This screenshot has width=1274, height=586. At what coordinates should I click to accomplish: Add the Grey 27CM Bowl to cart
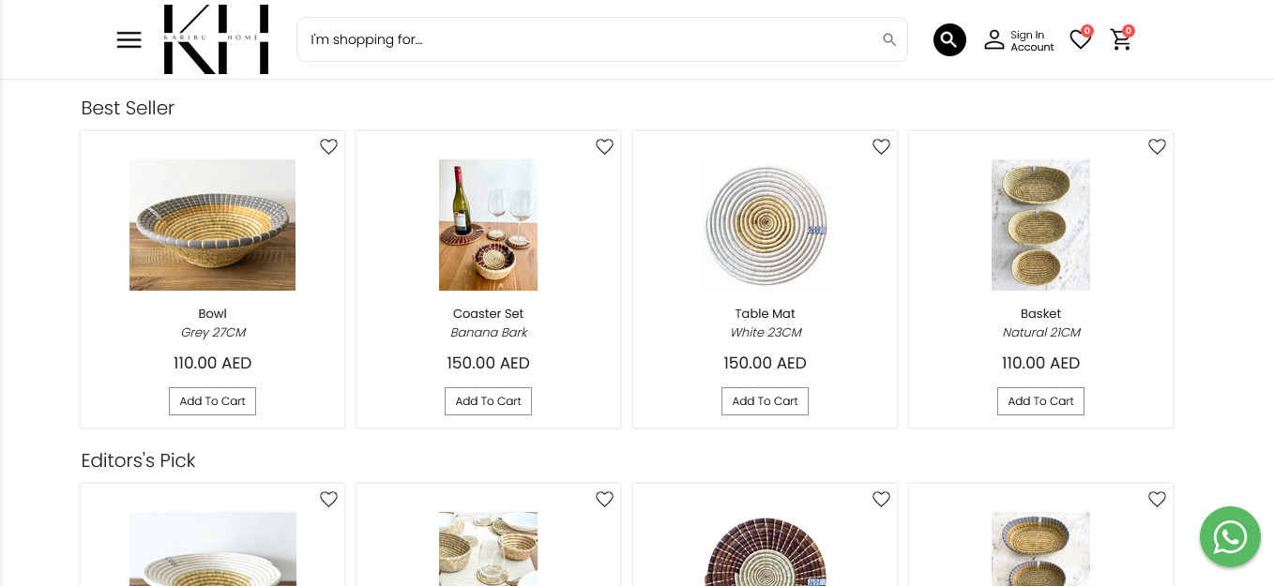click(x=212, y=401)
